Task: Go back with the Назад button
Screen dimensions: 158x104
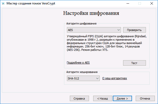Action: 103,99
